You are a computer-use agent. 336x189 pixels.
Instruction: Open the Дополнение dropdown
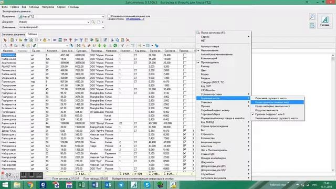[x=103, y=27]
